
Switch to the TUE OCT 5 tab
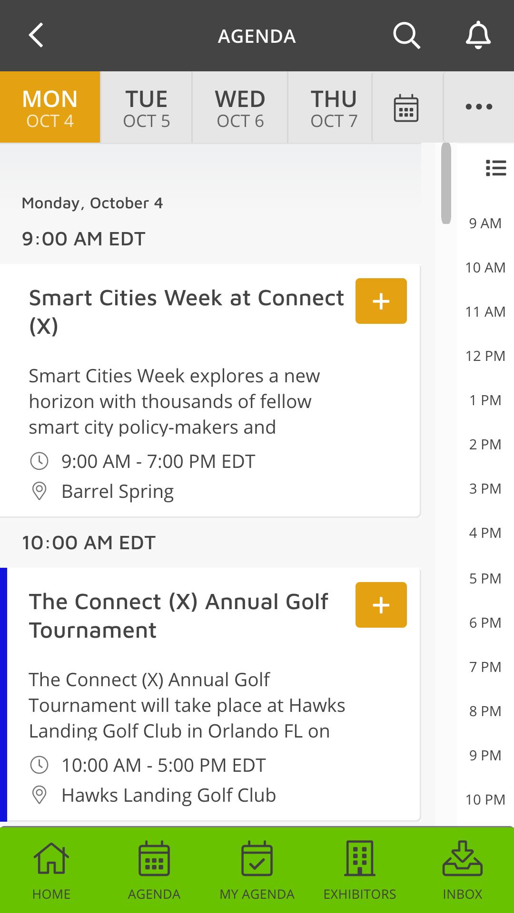146,107
